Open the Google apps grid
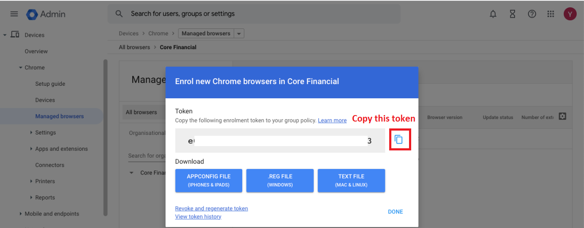Screen dimensions: 584x228 tap(550, 14)
